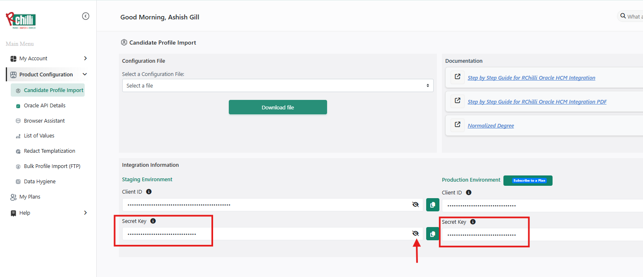Open external link icon for Normalized Degree
This screenshot has height=277, width=643.
[457, 124]
